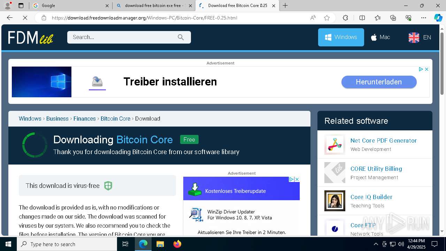Image resolution: width=446 pixels, height=251 pixels.
Task: Click the Bitcoin Core title link
Action: tap(145, 140)
